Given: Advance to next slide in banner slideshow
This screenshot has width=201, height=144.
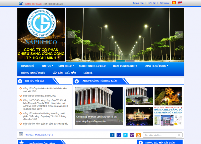Looking at the screenshot, I should click(x=179, y=34).
